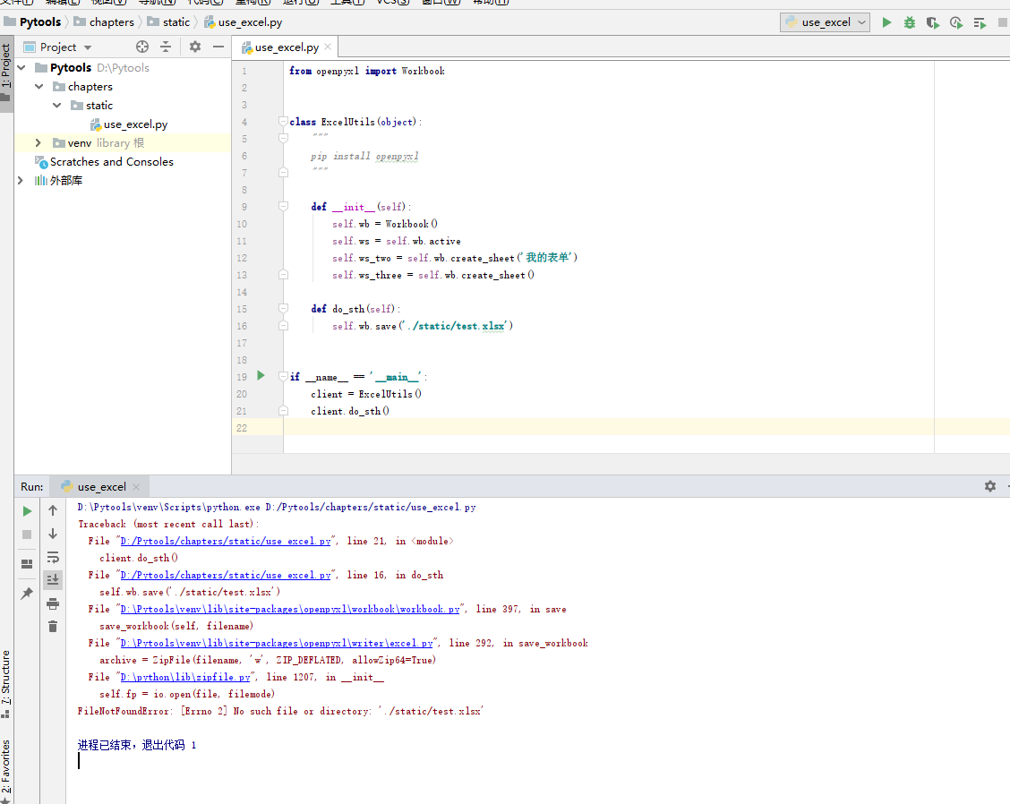Image resolution: width=1010 pixels, height=804 pixels.
Task: Toggle pin tab in the Run panel
Action: coord(27,594)
